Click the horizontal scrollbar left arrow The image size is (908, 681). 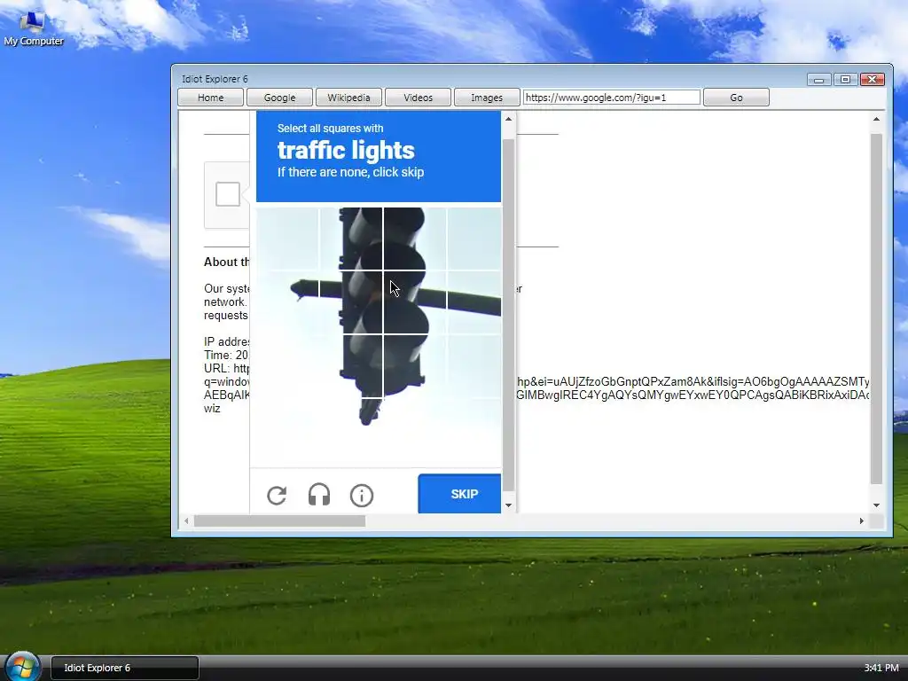186,521
